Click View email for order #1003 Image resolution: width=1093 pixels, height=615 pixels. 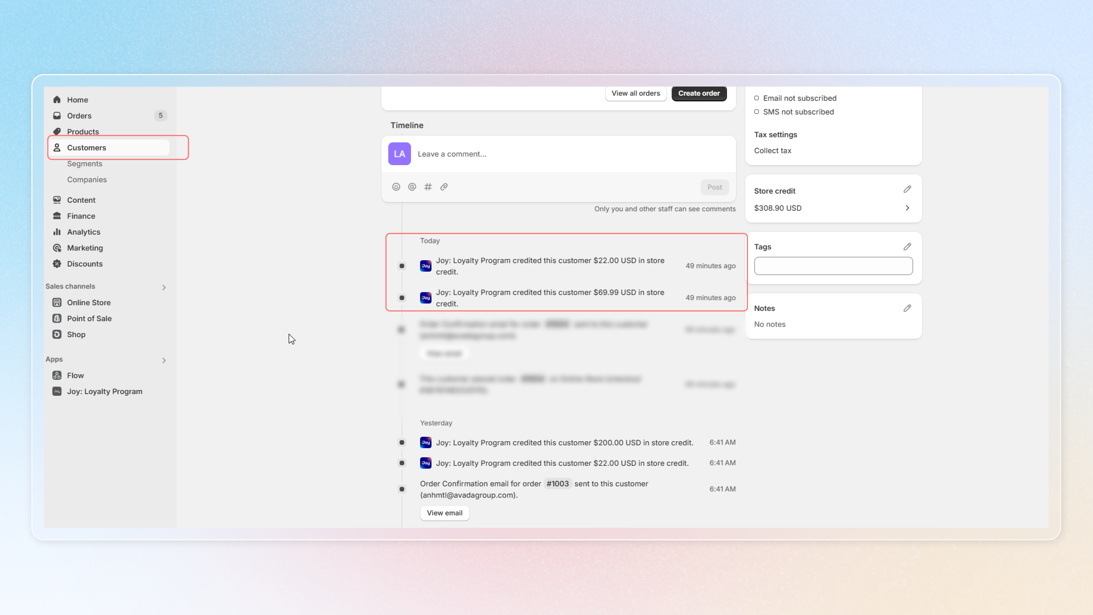click(x=444, y=513)
